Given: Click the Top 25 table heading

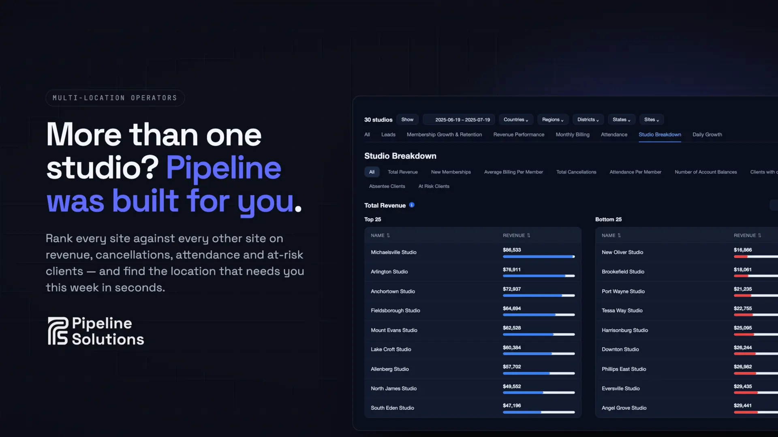Looking at the screenshot, I should pyautogui.click(x=372, y=219).
